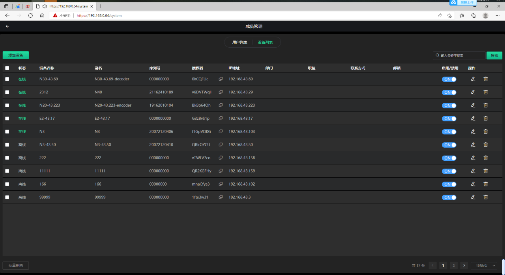
Task: Delete the N20-43.223 device
Action: (486, 105)
